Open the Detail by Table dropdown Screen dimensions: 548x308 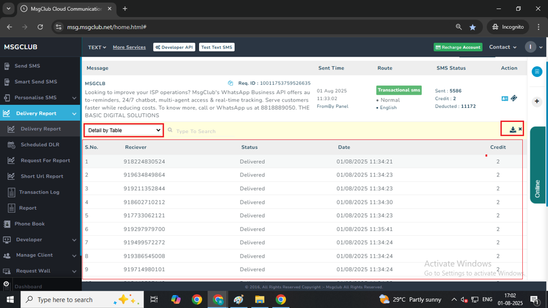click(124, 130)
